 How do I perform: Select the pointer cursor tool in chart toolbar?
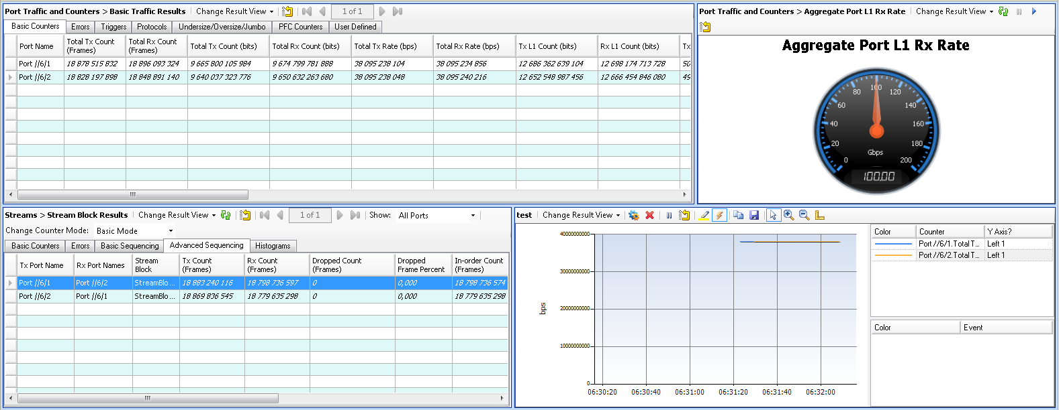(x=773, y=215)
